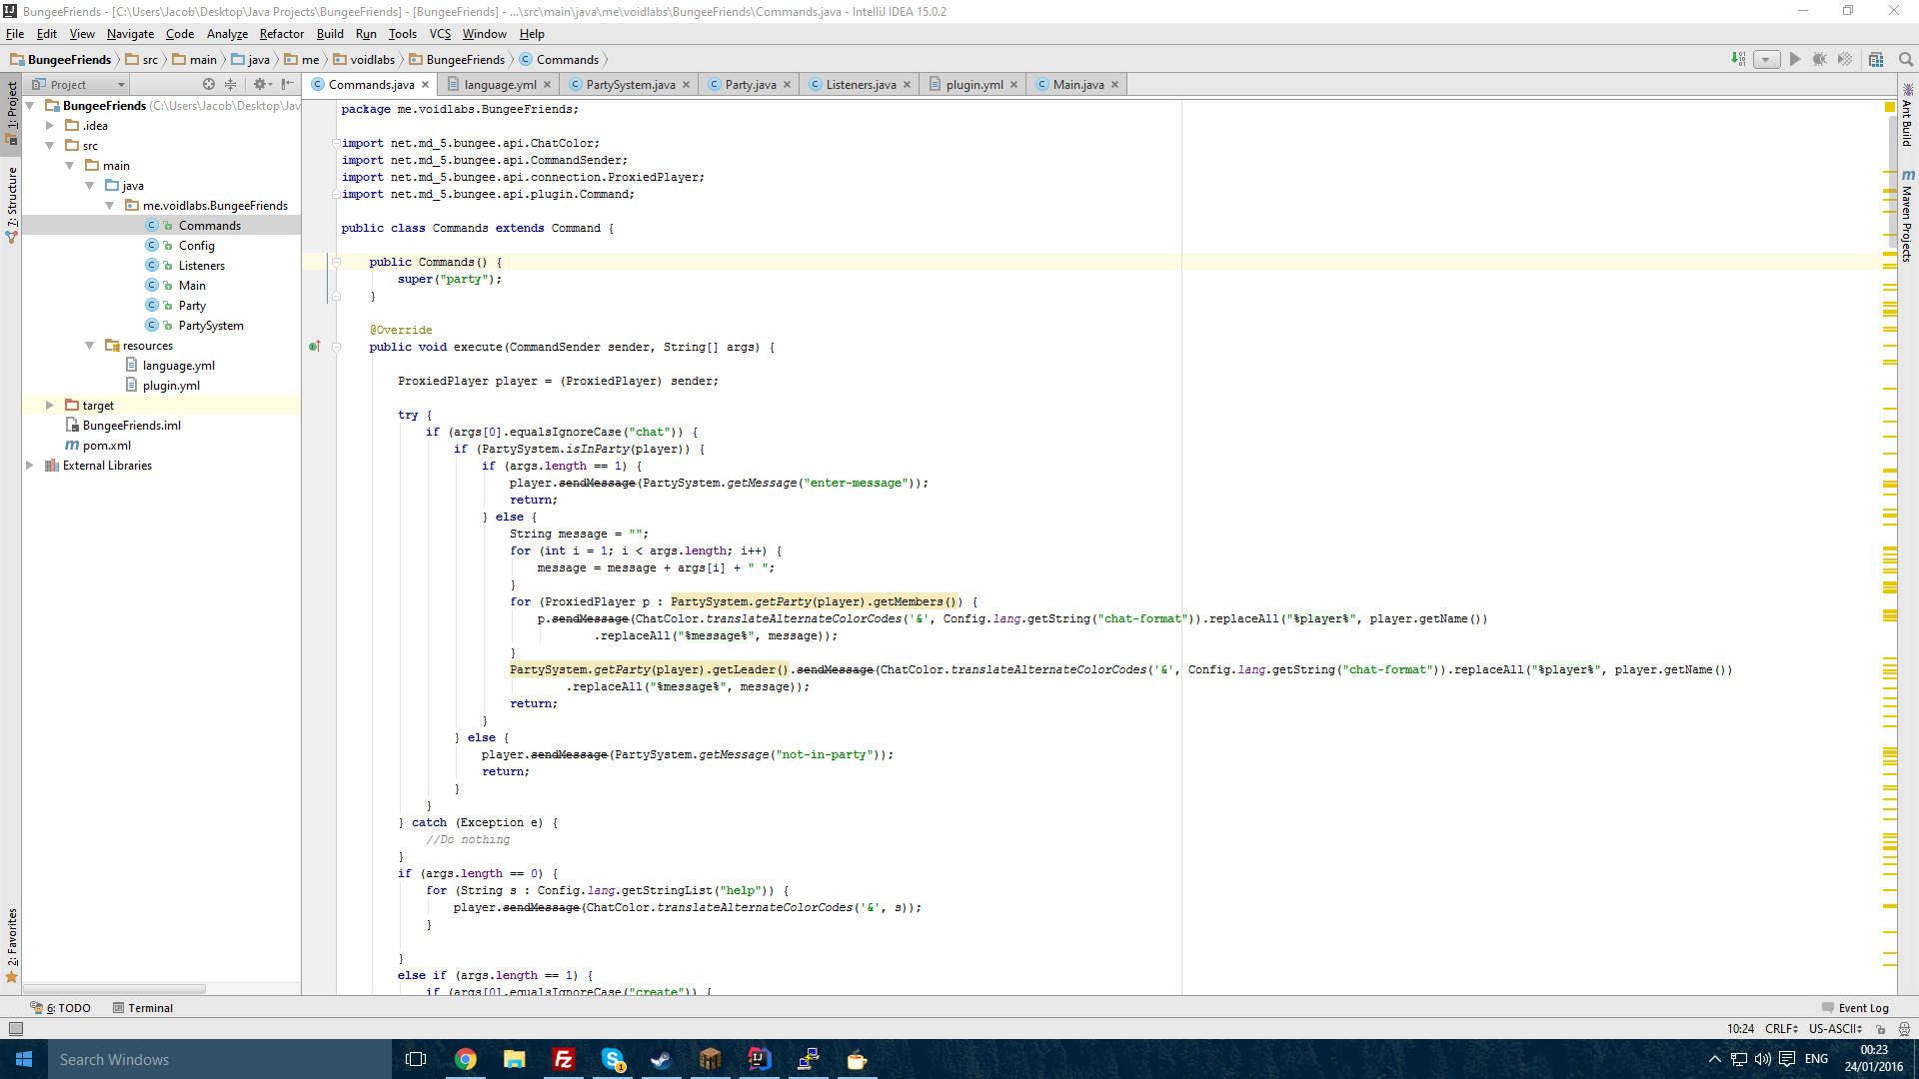Hide the Project tool window panel
The height and width of the screenshot is (1079, 1919).
(288, 85)
